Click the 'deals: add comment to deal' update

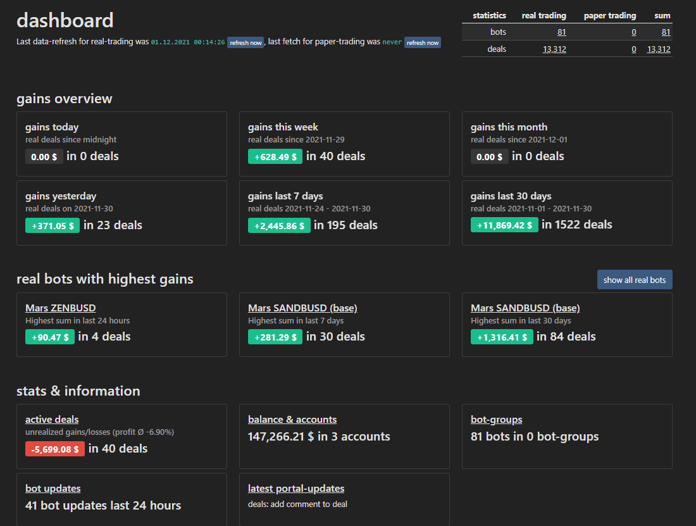297,504
